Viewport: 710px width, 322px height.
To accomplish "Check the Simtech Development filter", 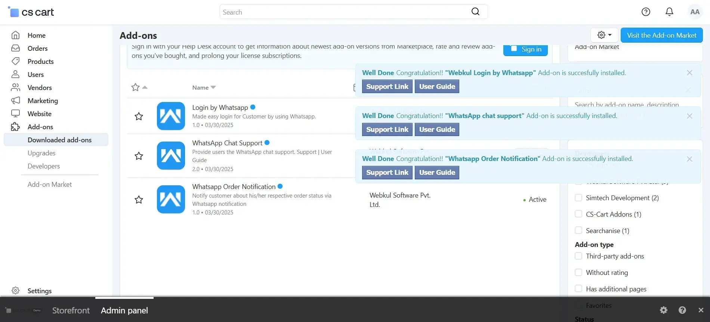I will (x=578, y=198).
